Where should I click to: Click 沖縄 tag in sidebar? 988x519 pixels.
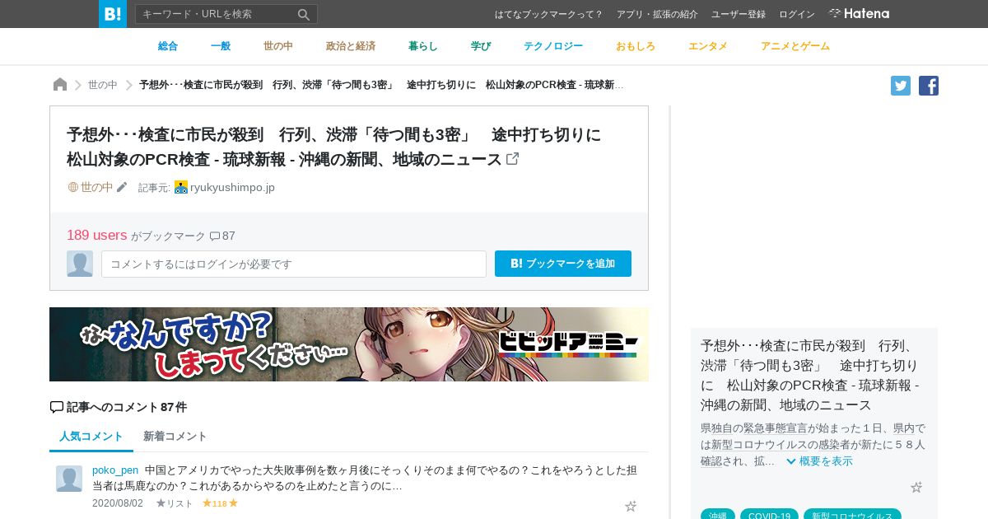(x=718, y=516)
